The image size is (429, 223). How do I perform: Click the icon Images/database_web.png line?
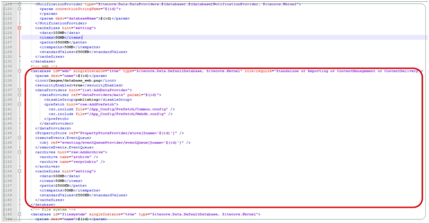click(x=76, y=80)
